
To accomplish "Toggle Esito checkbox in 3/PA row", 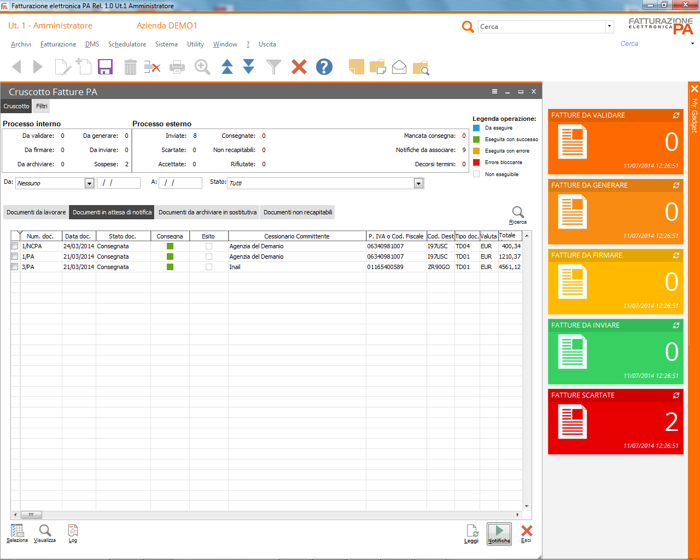I will pyautogui.click(x=209, y=267).
